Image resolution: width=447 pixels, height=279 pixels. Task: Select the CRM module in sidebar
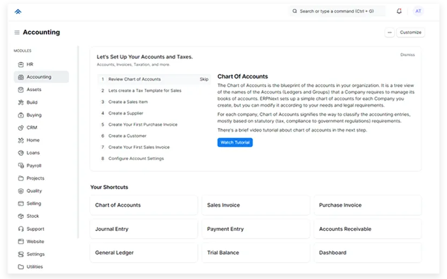click(31, 128)
